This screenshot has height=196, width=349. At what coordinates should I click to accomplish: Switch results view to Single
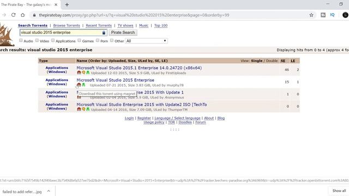click(257, 60)
